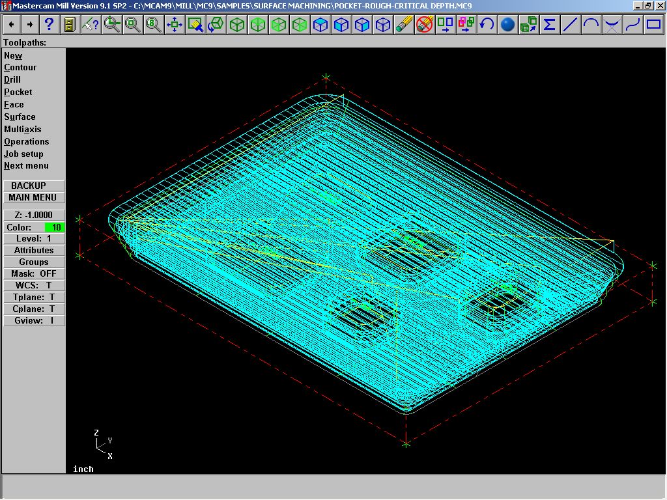Viewport: 667px width, 500px height.
Task: Open the Surface toolpaths menu
Action: (20, 117)
